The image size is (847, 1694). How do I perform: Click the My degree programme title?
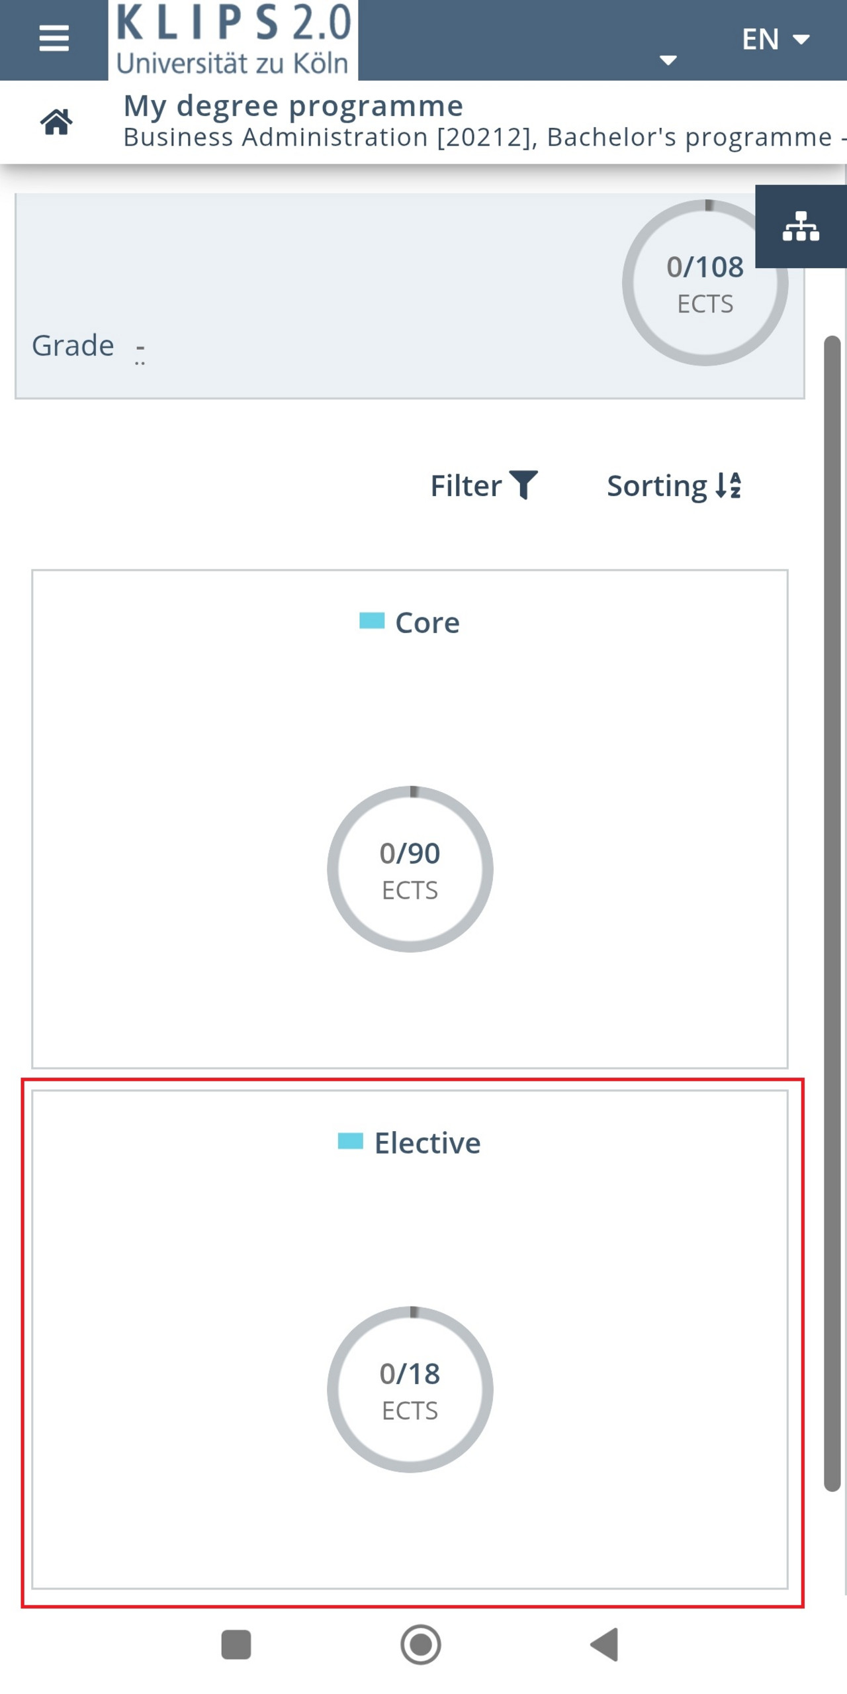tap(293, 106)
